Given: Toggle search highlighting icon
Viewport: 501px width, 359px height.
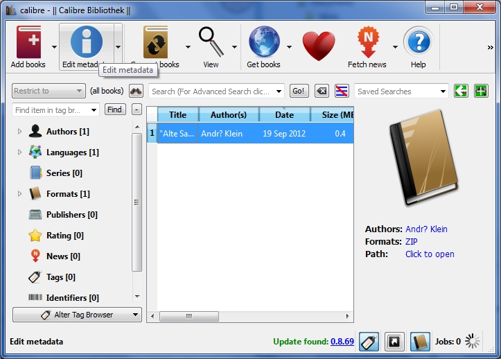Looking at the screenshot, I should coord(341,91).
